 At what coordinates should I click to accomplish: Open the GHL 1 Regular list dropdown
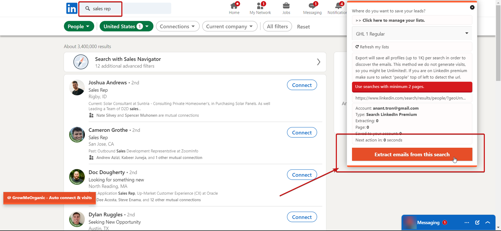point(412,33)
